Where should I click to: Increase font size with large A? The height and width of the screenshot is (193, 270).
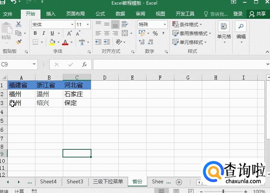tap(69, 33)
